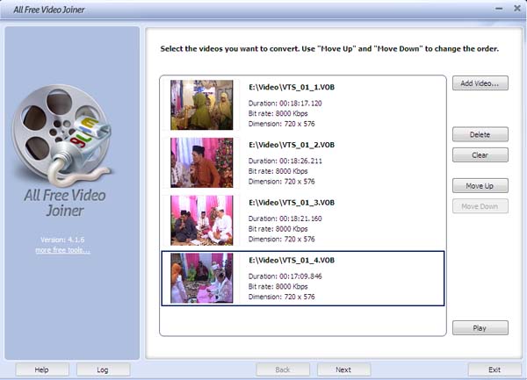Image resolution: width=527 pixels, height=380 pixels.
Task: Click duration 00:18:21.160
Action: pyautogui.click(x=300, y=219)
